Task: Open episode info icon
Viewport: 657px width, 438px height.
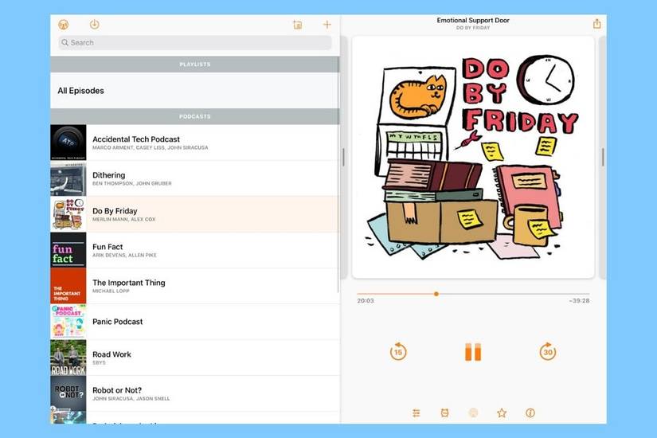Action: [530, 413]
